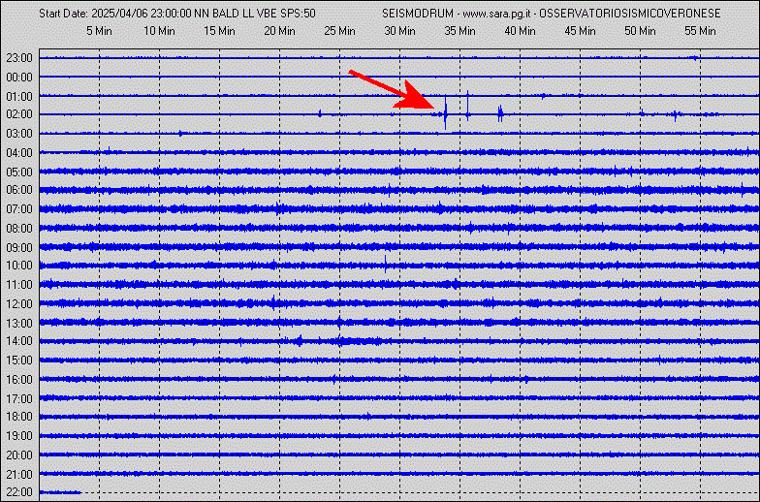Viewport: 760px width, 502px height.
Task: Click the 01:00 hour row label
Action: pyautogui.click(x=19, y=97)
